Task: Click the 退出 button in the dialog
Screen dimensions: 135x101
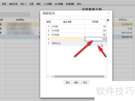Action: tap(85, 82)
